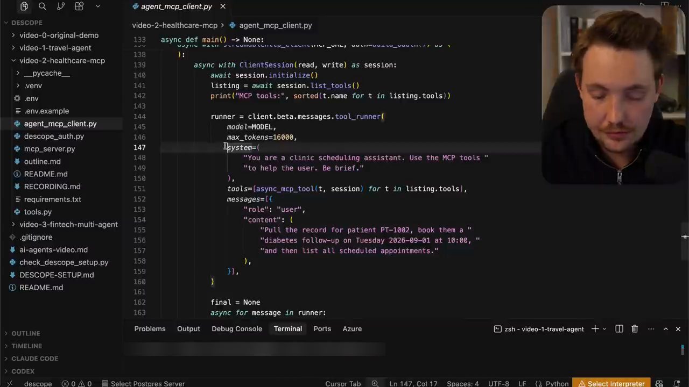Image resolution: width=689 pixels, height=387 pixels.
Task: Open the Extensions view icon
Action: pyautogui.click(x=79, y=6)
